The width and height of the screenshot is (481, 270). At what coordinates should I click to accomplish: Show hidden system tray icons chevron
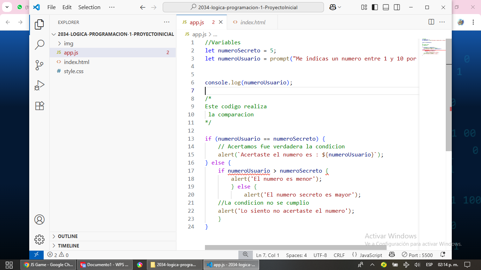[372, 264]
